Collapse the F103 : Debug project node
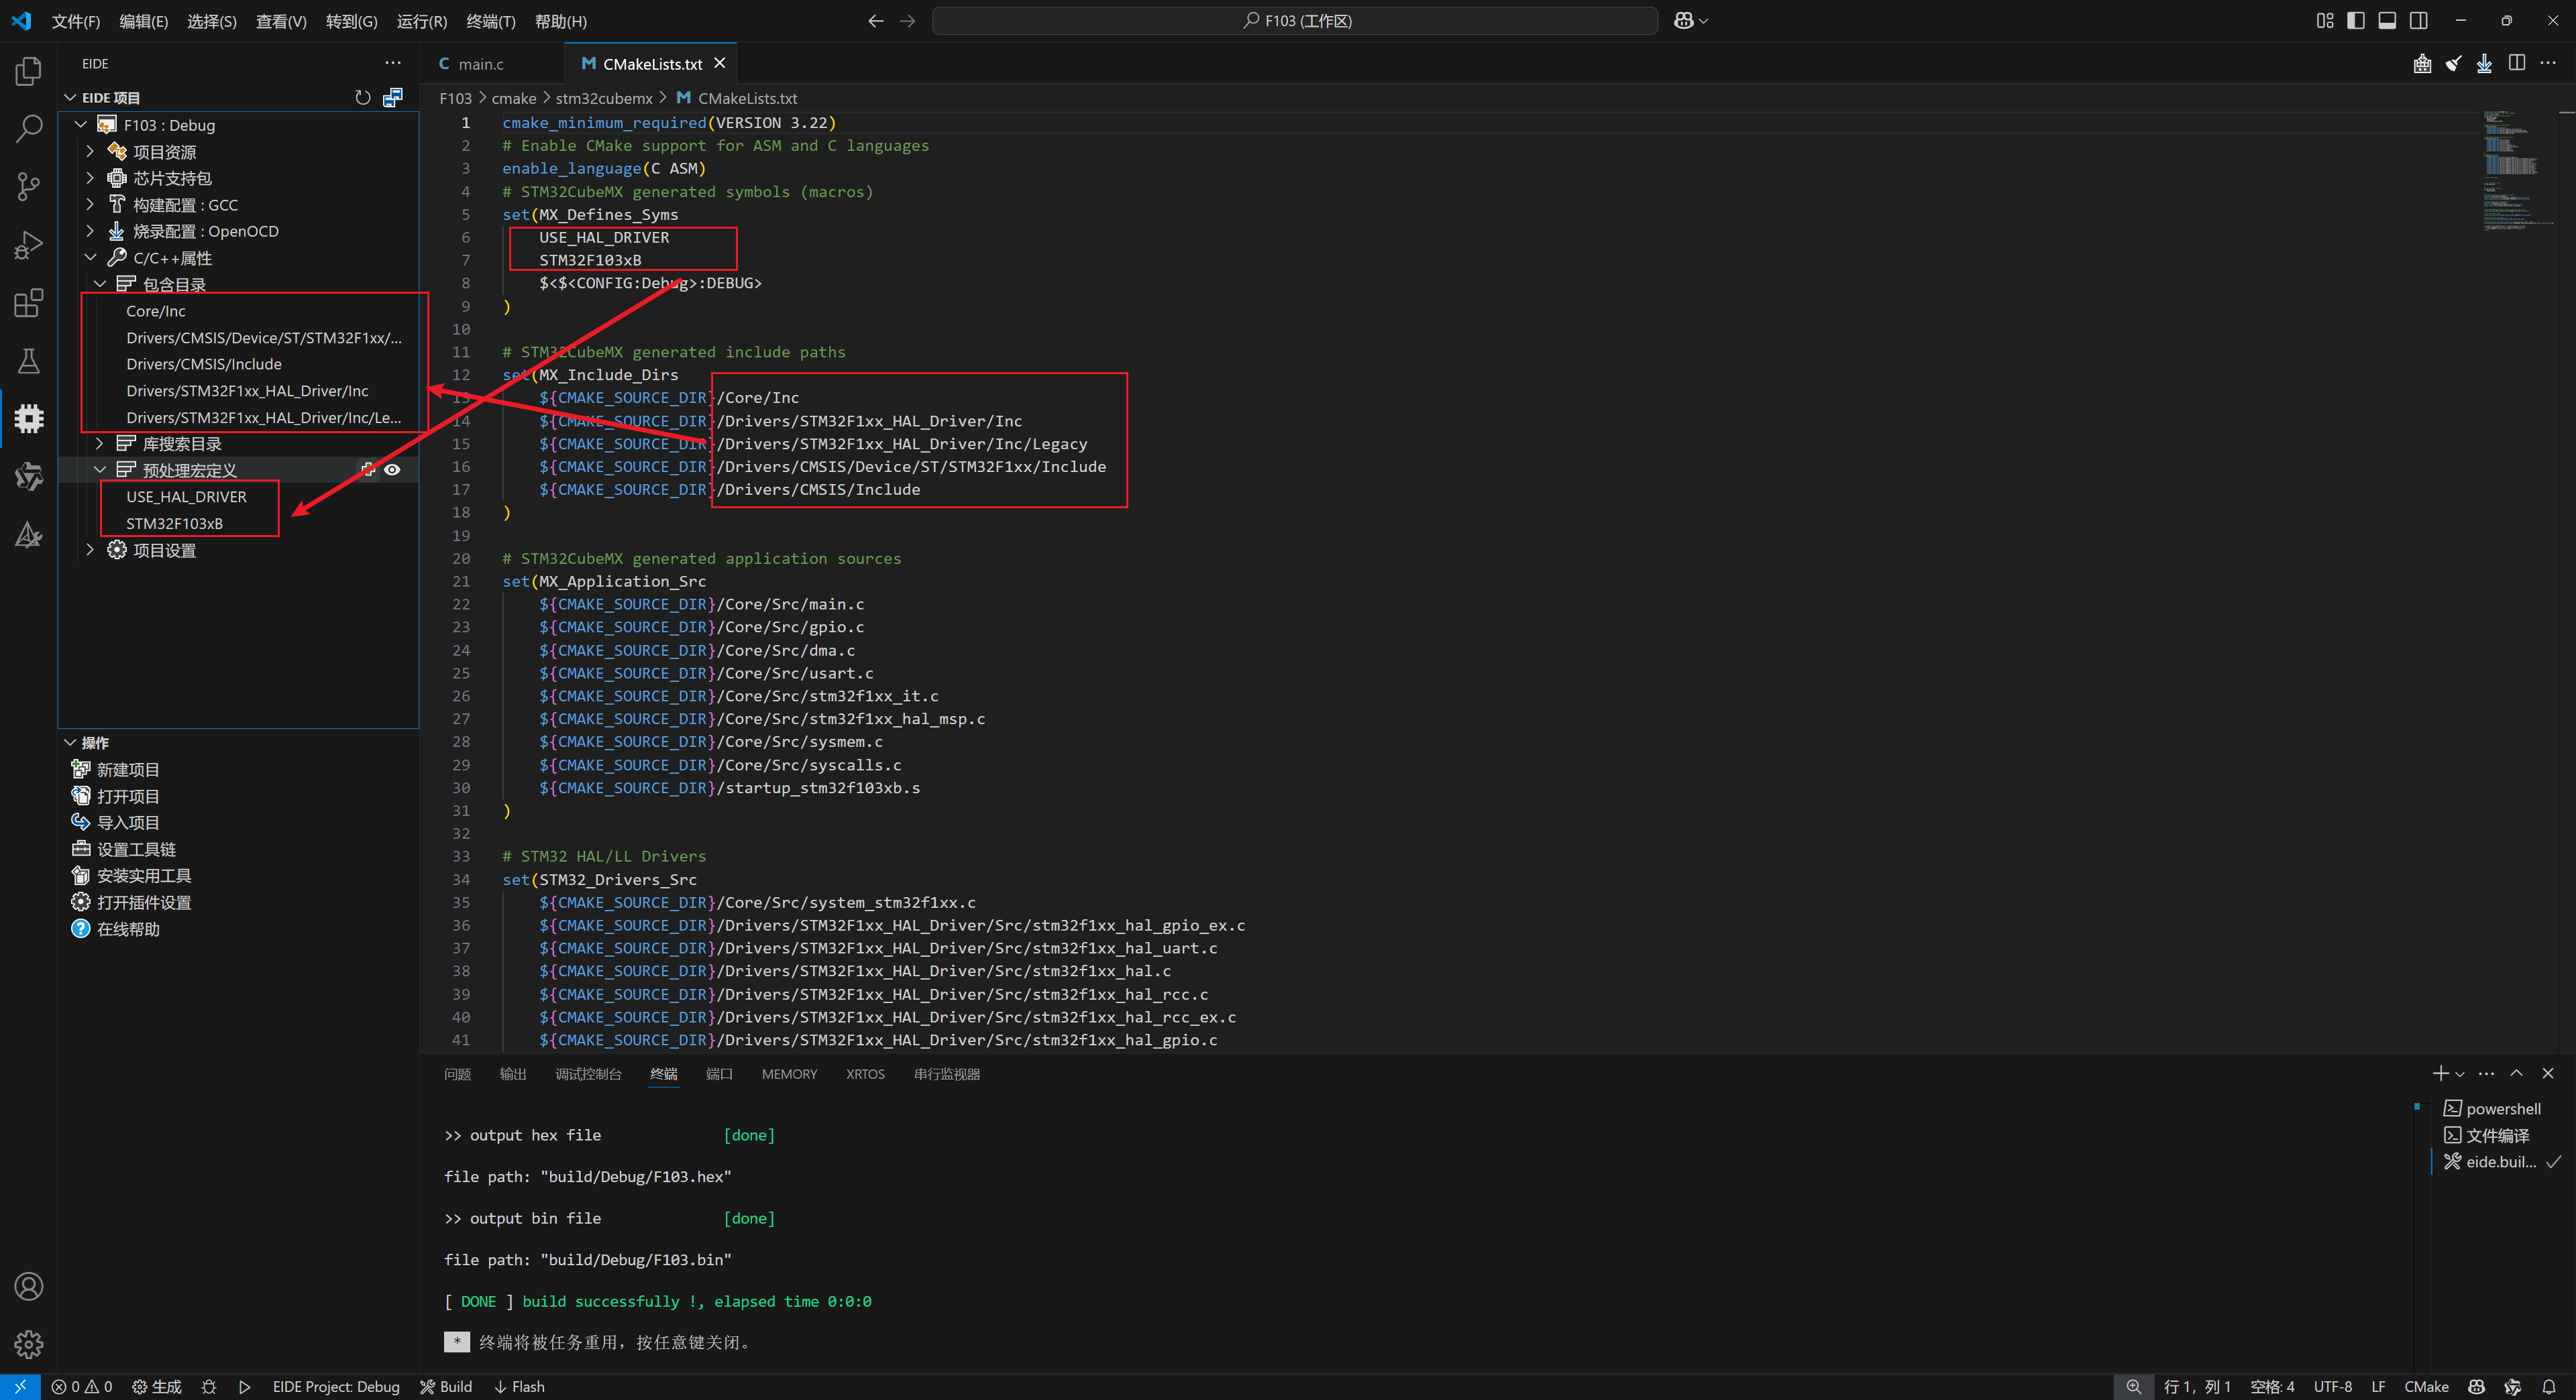 click(x=81, y=125)
